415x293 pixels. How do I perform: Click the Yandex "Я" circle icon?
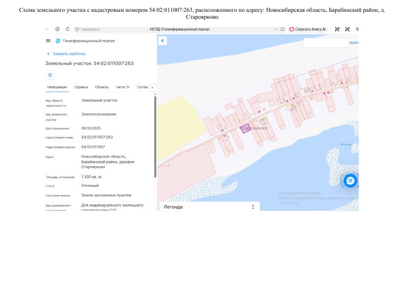click(x=58, y=30)
